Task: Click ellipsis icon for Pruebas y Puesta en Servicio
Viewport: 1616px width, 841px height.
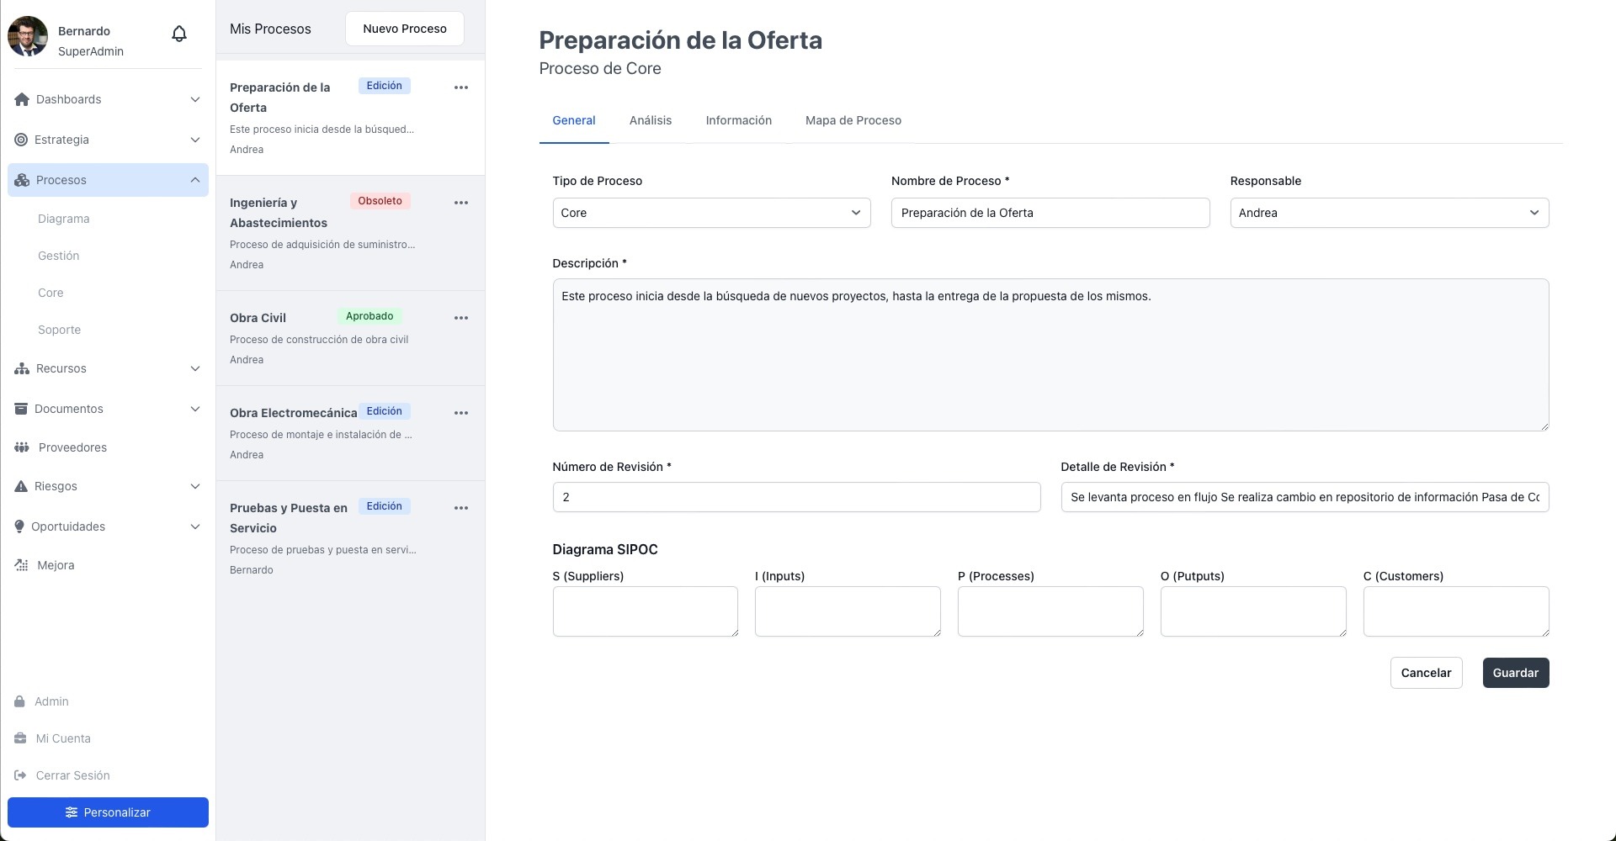Action: click(x=460, y=508)
